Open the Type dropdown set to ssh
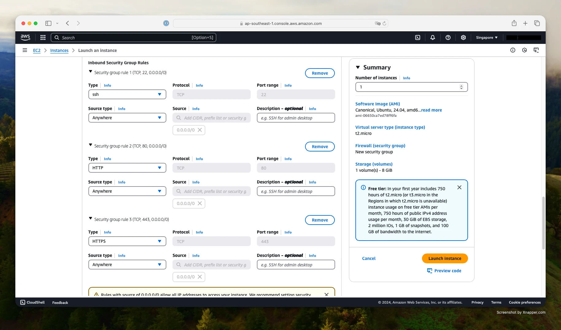The image size is (561, 330). (127, 94)
